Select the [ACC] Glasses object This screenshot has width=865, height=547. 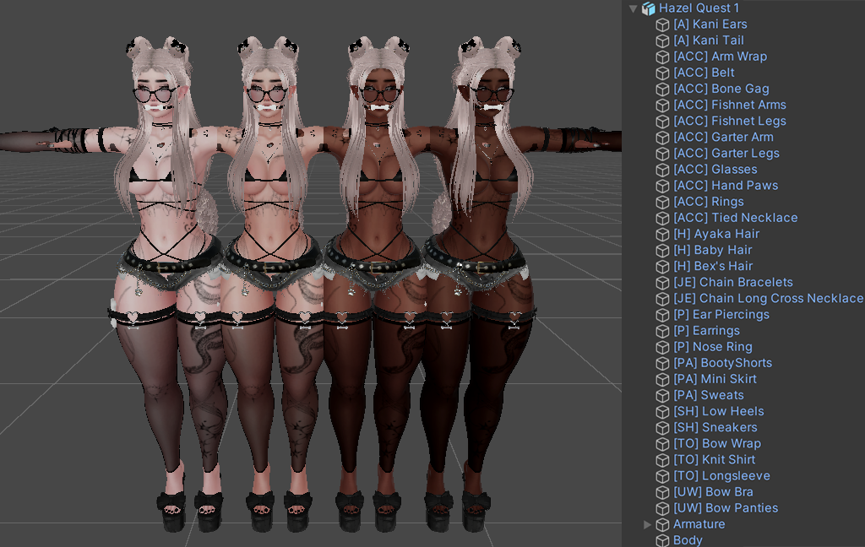(x=715, y=170)
